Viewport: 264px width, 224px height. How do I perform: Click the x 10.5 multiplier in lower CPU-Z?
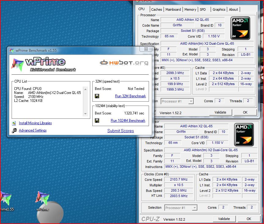pos(179,185)
